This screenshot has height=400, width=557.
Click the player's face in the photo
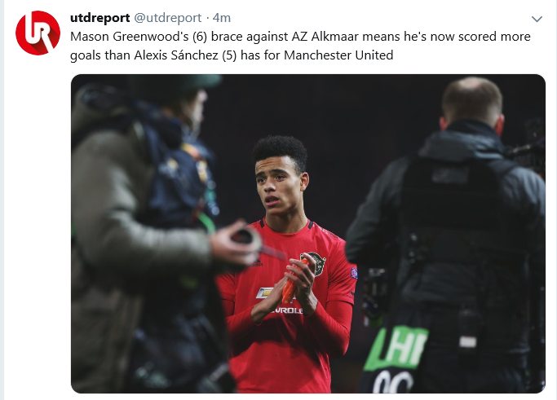point(279,187)
